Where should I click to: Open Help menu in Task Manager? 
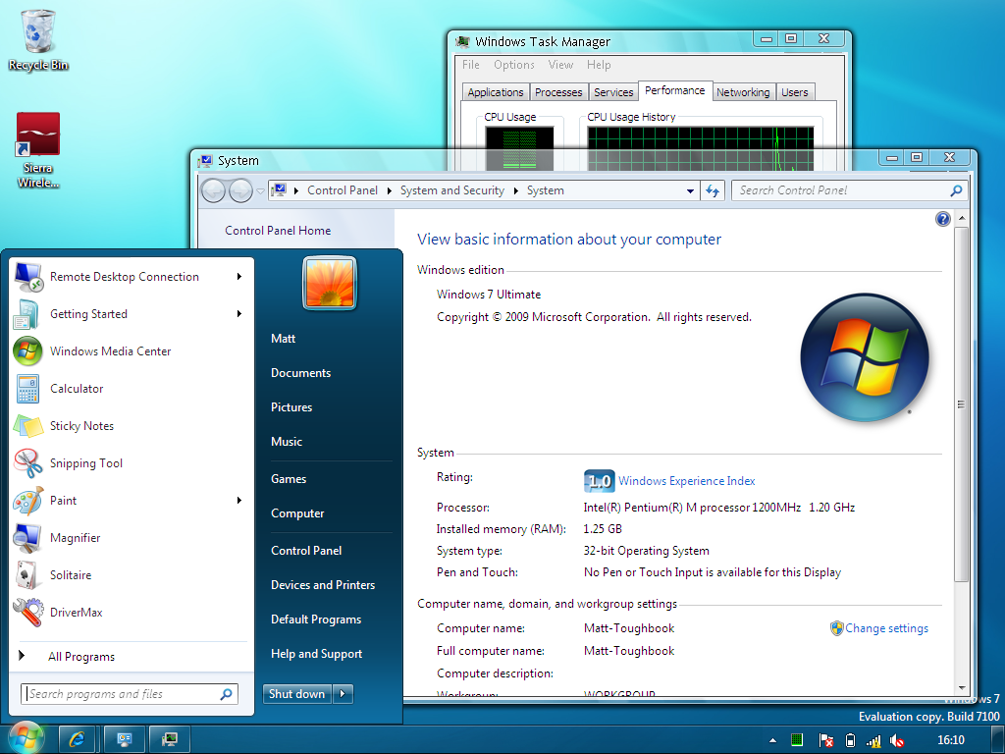(x=599, y=65)
